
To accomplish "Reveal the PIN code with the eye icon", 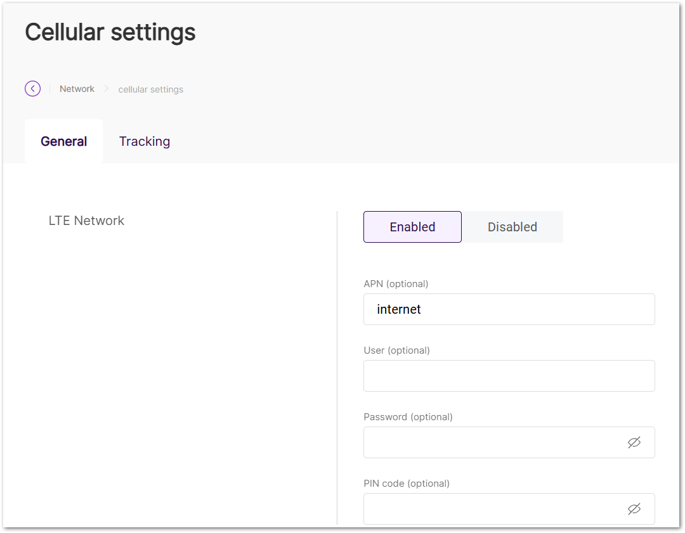I will (634, 509).
